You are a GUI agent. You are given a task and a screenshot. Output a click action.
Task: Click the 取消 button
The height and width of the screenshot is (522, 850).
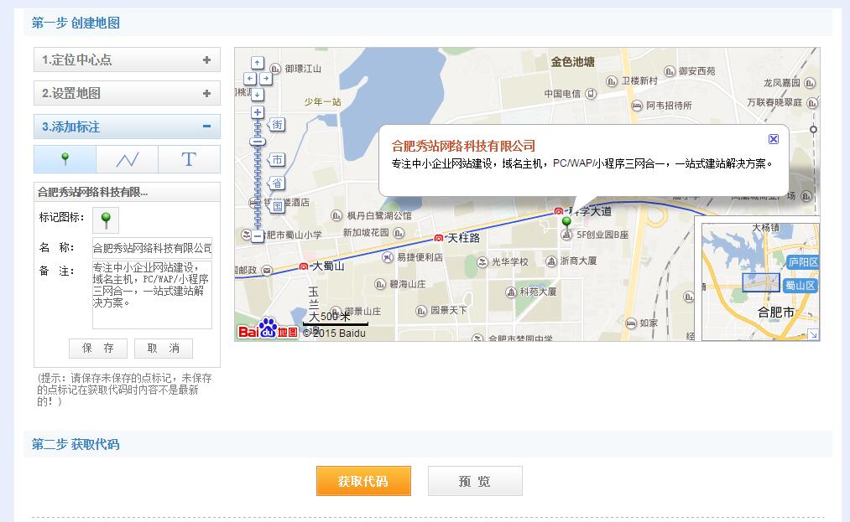[163, 348]
